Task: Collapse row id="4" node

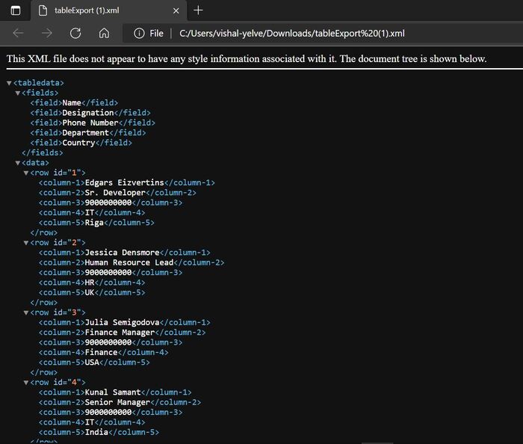Action: (26, 383)
